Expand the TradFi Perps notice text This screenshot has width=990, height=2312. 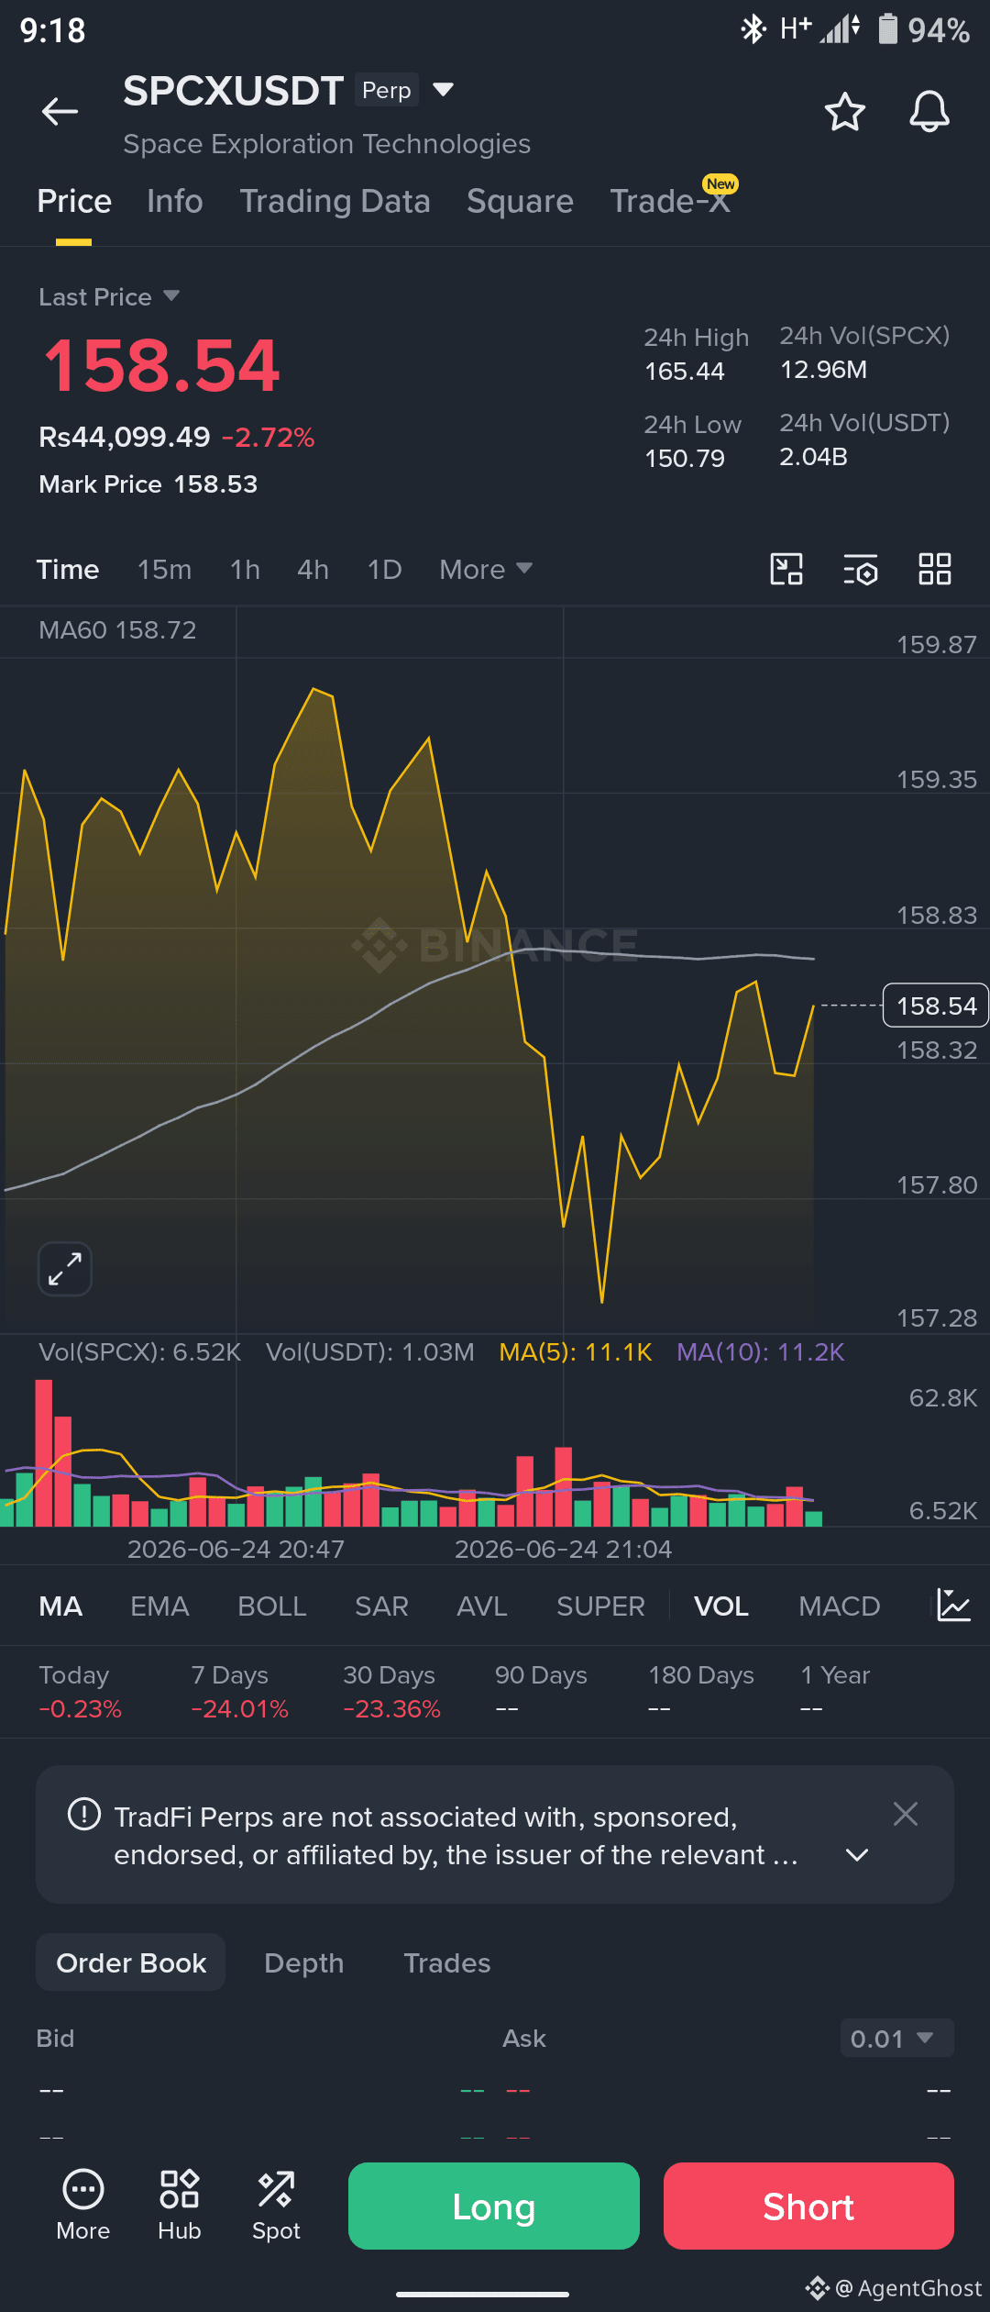(x=857, y=1855)
